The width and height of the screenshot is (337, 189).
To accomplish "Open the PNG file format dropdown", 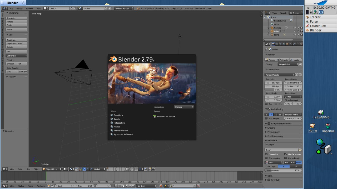I will tap(274, 162).
